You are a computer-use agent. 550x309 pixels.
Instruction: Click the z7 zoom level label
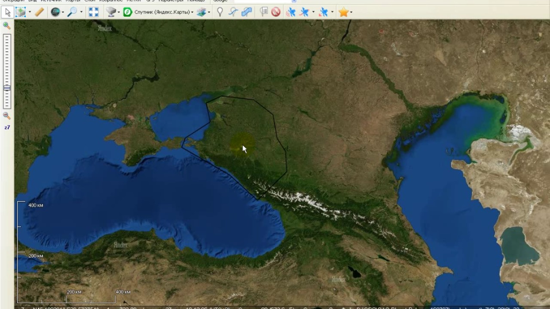(x=7, y=127)
